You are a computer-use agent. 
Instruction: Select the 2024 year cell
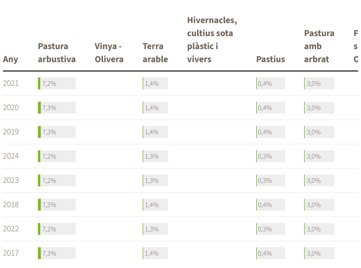point(11,156)
